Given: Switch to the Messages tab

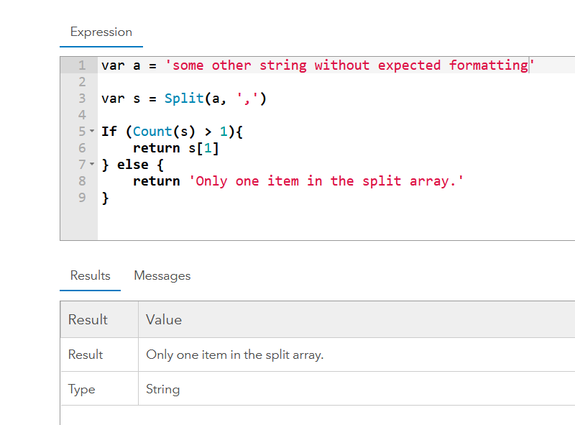Looking at the screenshot, I should click(x=162, y=275).
